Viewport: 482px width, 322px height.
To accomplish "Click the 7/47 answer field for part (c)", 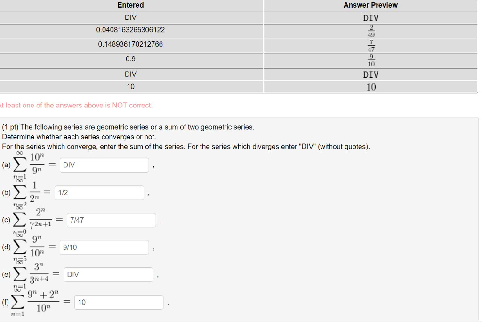I will [x=111, y=220].
